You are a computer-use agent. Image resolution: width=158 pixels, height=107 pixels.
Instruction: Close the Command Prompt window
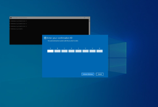click(x=88, y=18)
